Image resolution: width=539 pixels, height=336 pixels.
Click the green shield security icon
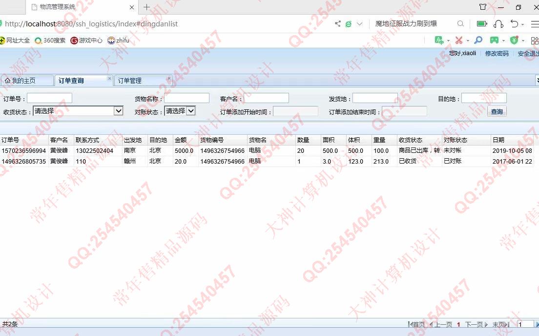pos(514,40)
